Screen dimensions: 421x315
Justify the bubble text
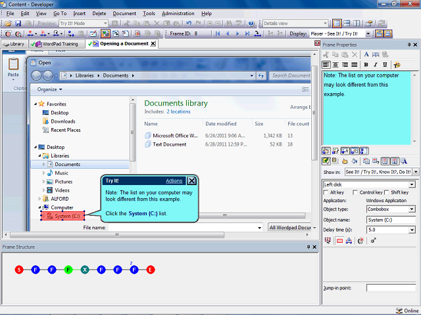click(355, 65)
